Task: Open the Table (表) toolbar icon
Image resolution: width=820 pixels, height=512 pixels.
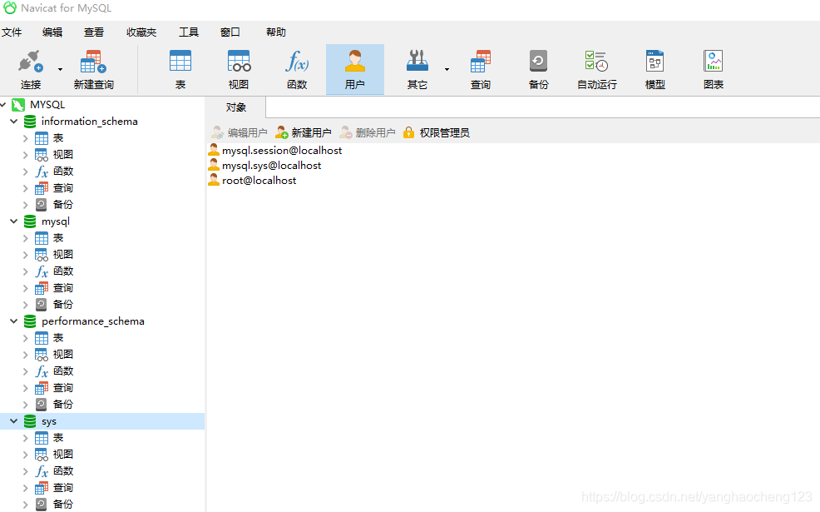Action: 180,61
